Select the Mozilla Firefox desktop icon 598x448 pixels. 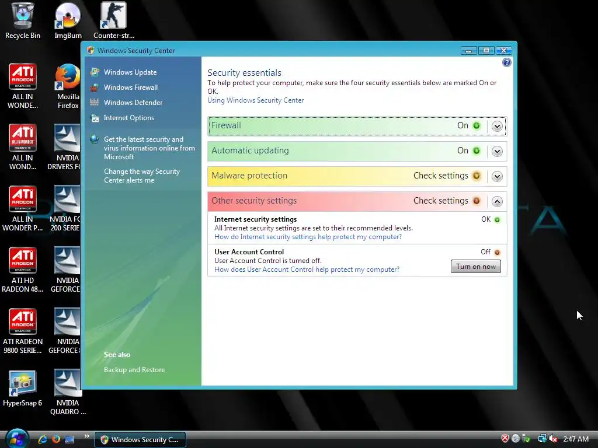(68, 86)
